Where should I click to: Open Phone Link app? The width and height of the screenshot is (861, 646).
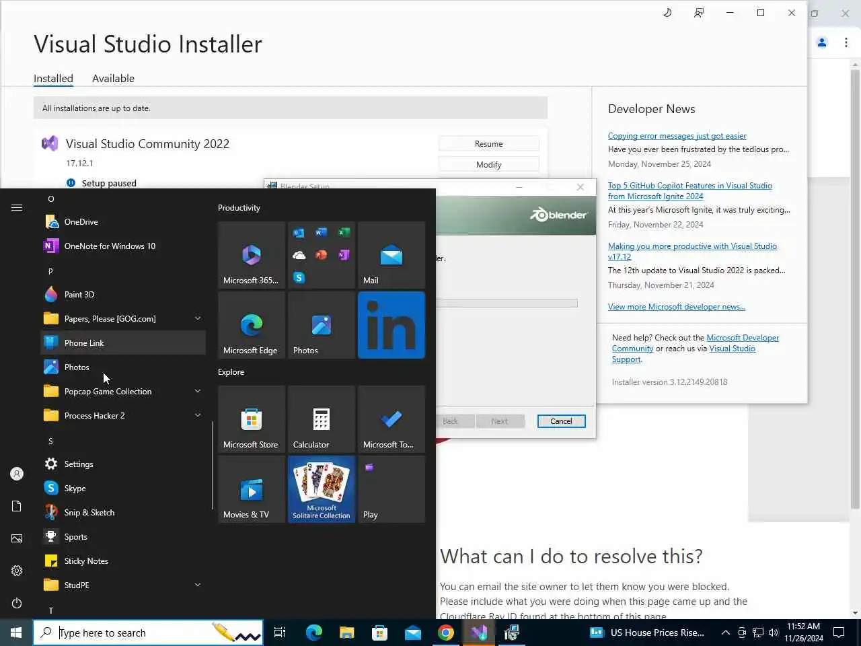click(123, 343)
